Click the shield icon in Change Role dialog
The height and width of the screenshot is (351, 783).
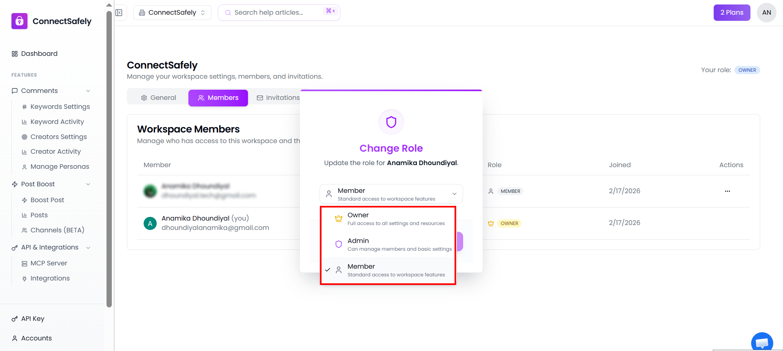(x=391, y=122)
